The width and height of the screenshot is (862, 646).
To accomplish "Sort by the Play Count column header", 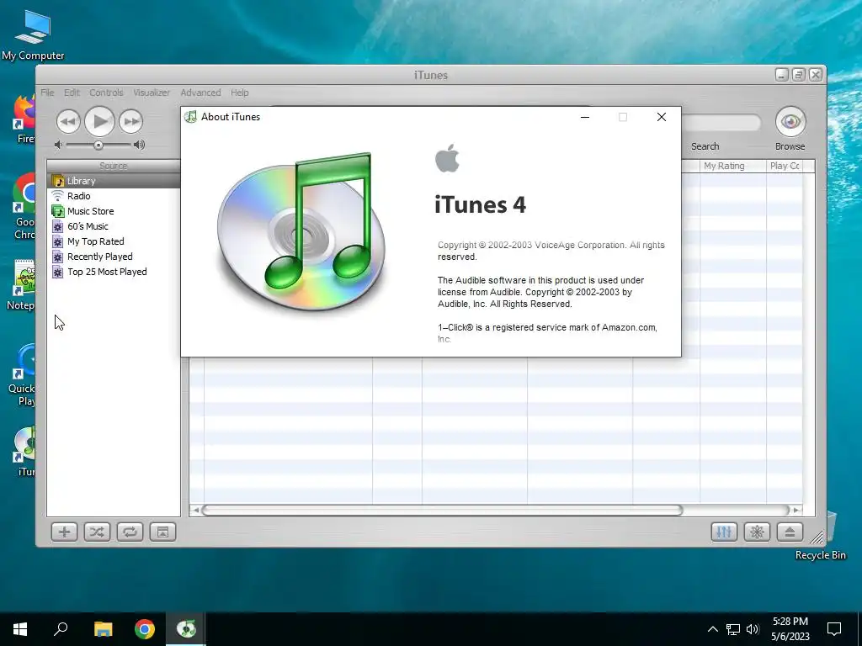I will pos(785,166).
